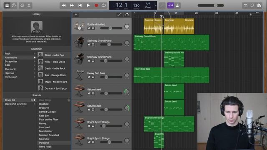Choose drummer Duncan - Synthpop
The width and height of the screenshot is (267, 150).
point(54,88)
